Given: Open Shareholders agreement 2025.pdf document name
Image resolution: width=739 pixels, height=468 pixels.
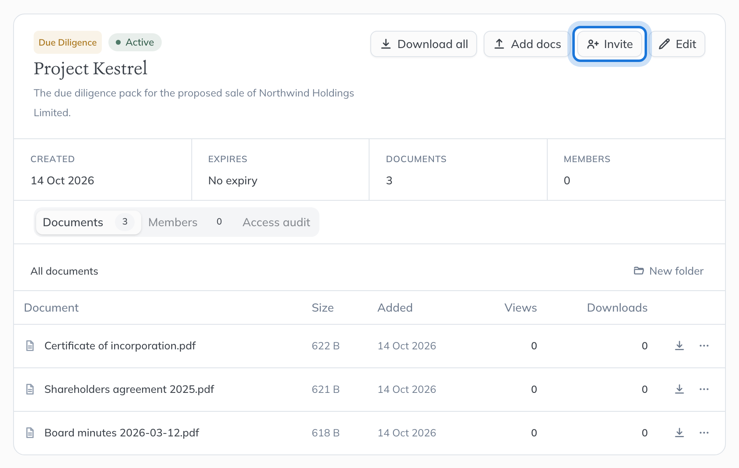Looking at the screenshot, I should [x=129, y=389].
